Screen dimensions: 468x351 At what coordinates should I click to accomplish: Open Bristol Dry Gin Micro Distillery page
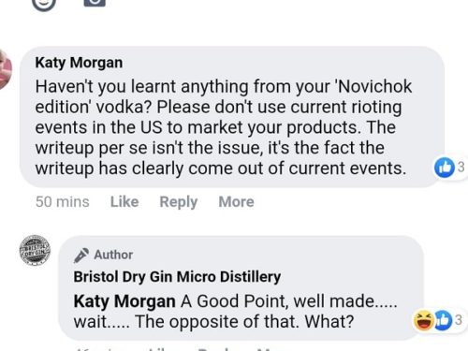point(177,277)
